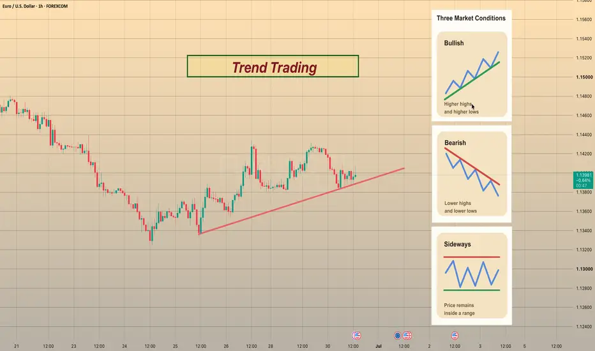This screenshot has width=595, height=351.
Task: Select the red ascending trendline drawing
Action: pyautogui.click(x=302, y=201)
